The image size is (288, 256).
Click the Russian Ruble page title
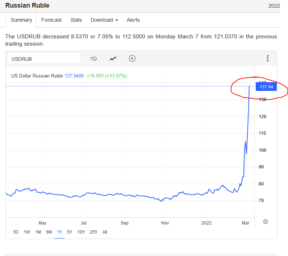point(28,5)
